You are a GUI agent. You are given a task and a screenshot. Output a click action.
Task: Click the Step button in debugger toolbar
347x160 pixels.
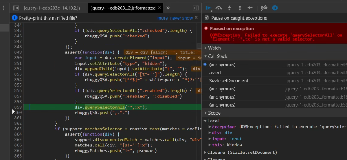[x=250, y=8]
